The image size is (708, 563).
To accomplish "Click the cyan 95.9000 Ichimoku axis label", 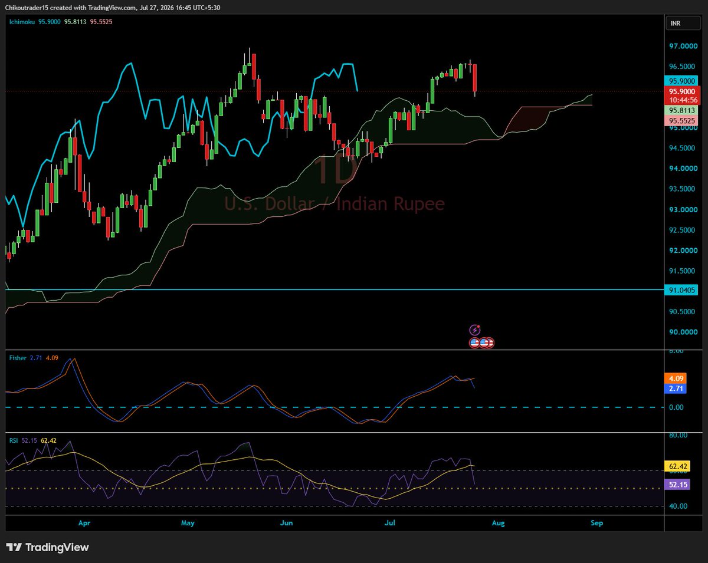I will point(682,81).
